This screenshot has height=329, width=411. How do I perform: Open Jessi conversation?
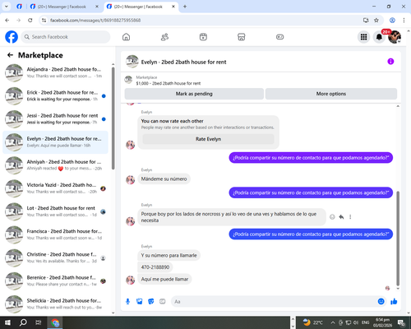[x=55, y=119]
